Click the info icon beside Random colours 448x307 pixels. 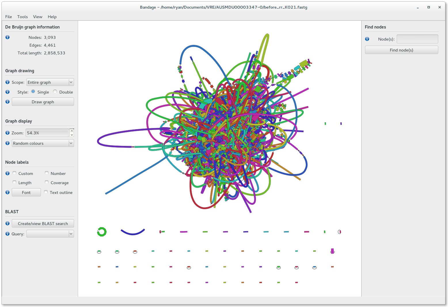(7, 143)
